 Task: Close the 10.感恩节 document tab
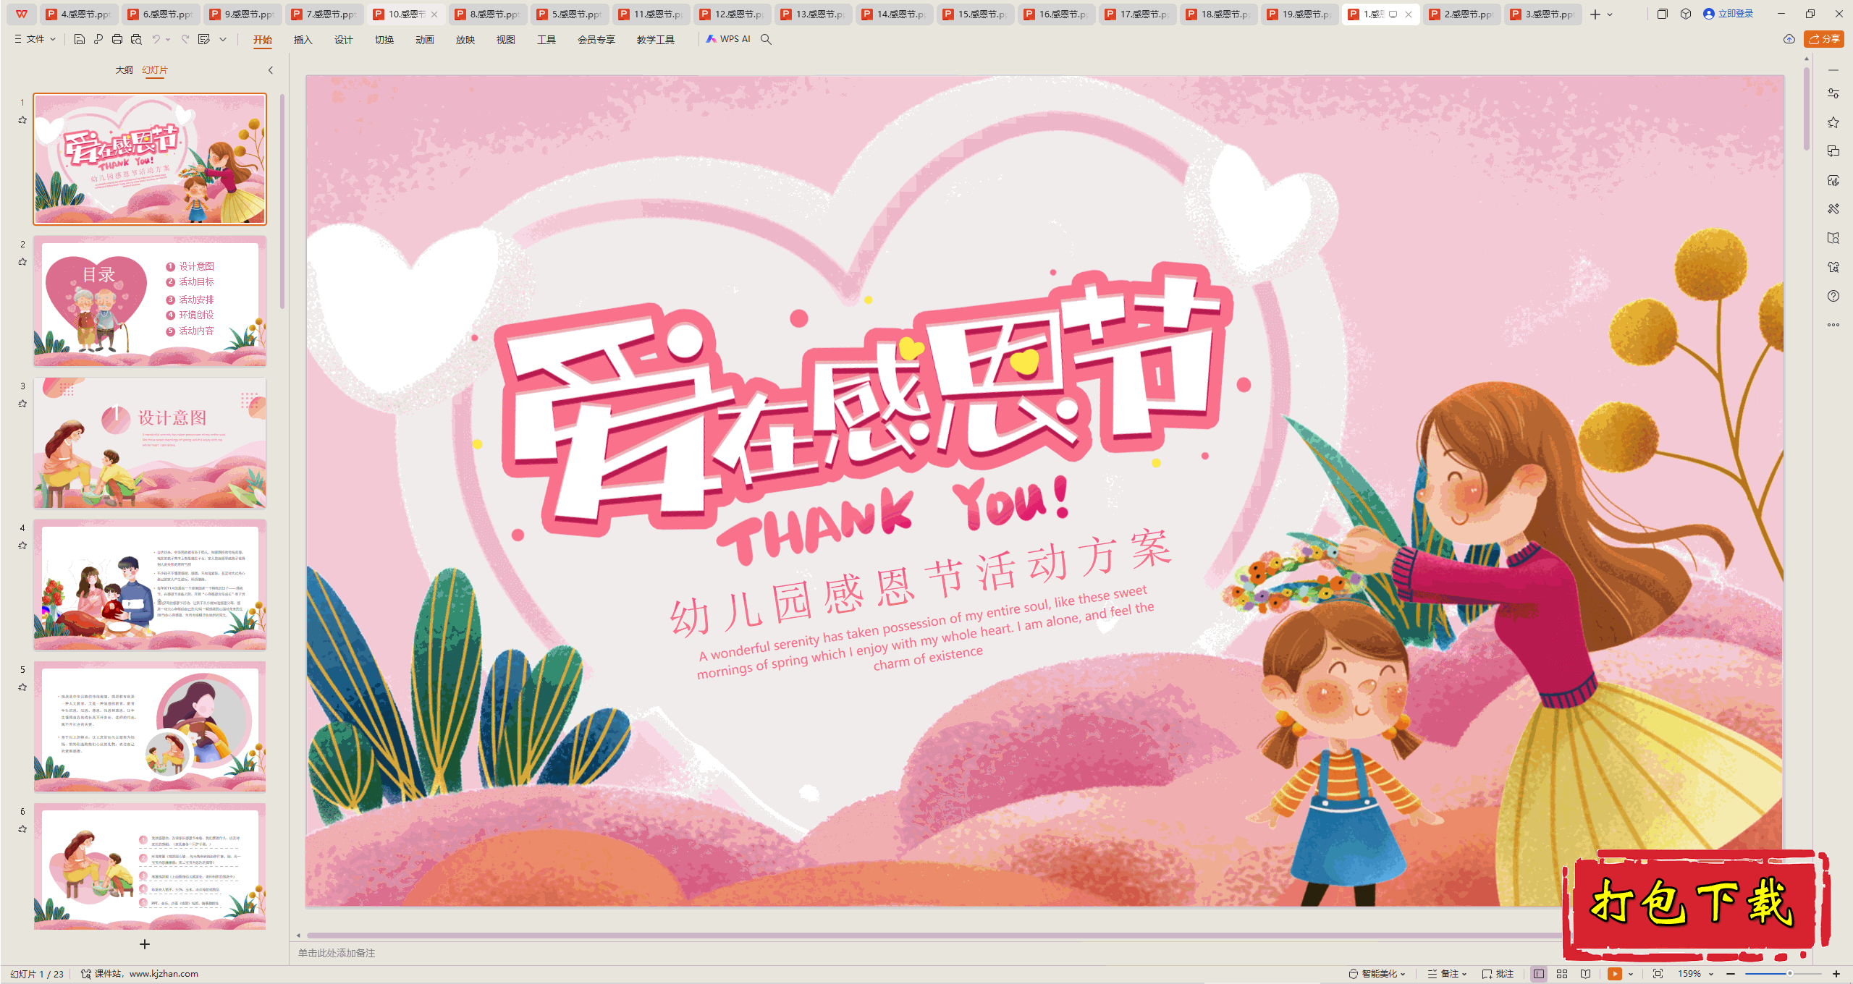coord(434,14)
